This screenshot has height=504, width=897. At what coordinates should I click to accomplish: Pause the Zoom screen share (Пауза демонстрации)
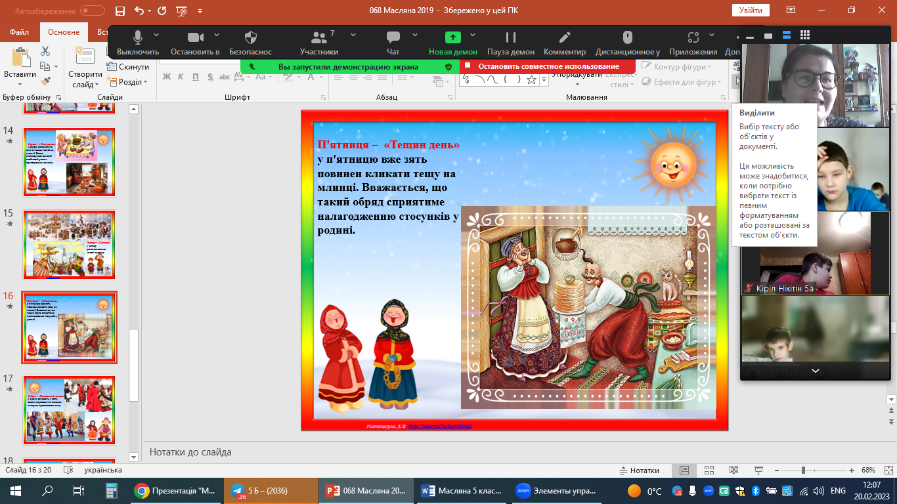click(x=511, y=43)
